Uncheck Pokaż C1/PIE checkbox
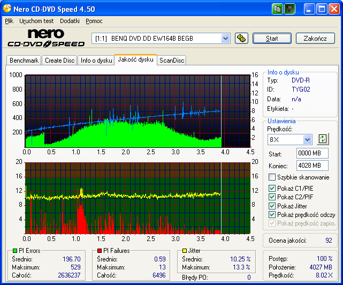This screenshot has width=343, height=285. [x=272, y=188]
